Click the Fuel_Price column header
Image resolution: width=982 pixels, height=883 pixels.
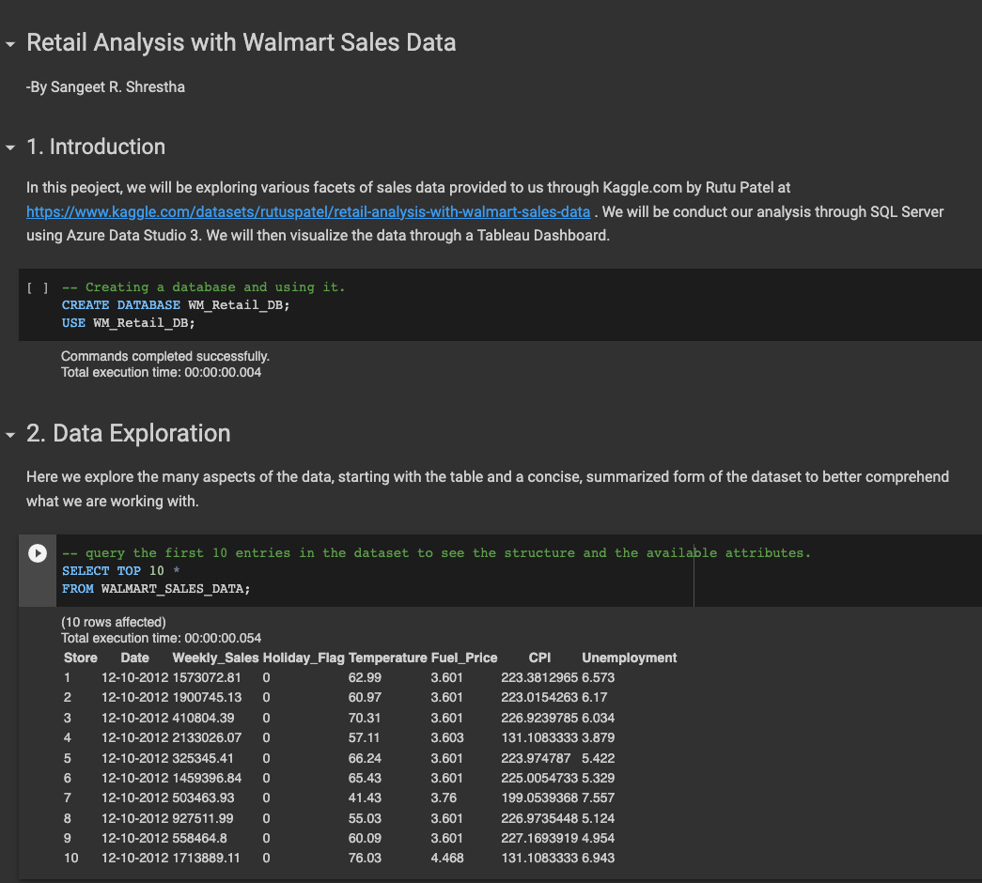click(464, 658)
